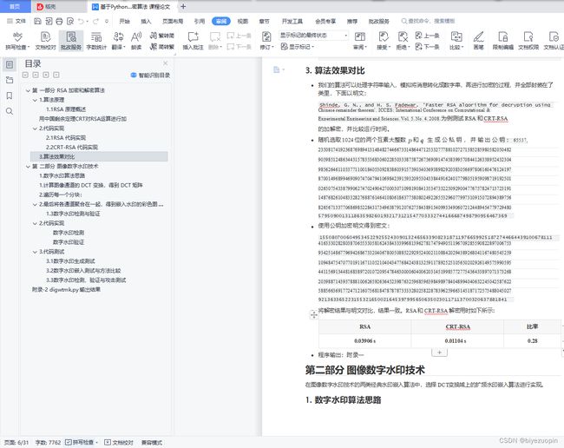The height and width of the screenshot is (448, 564).
Task: Open the 引用 ribbon tab
Action: 200,21
